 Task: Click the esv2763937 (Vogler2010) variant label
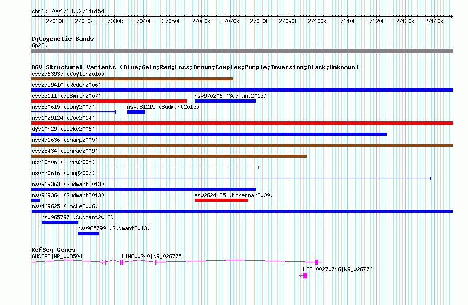pyautogui.click(x=68, y=74)
